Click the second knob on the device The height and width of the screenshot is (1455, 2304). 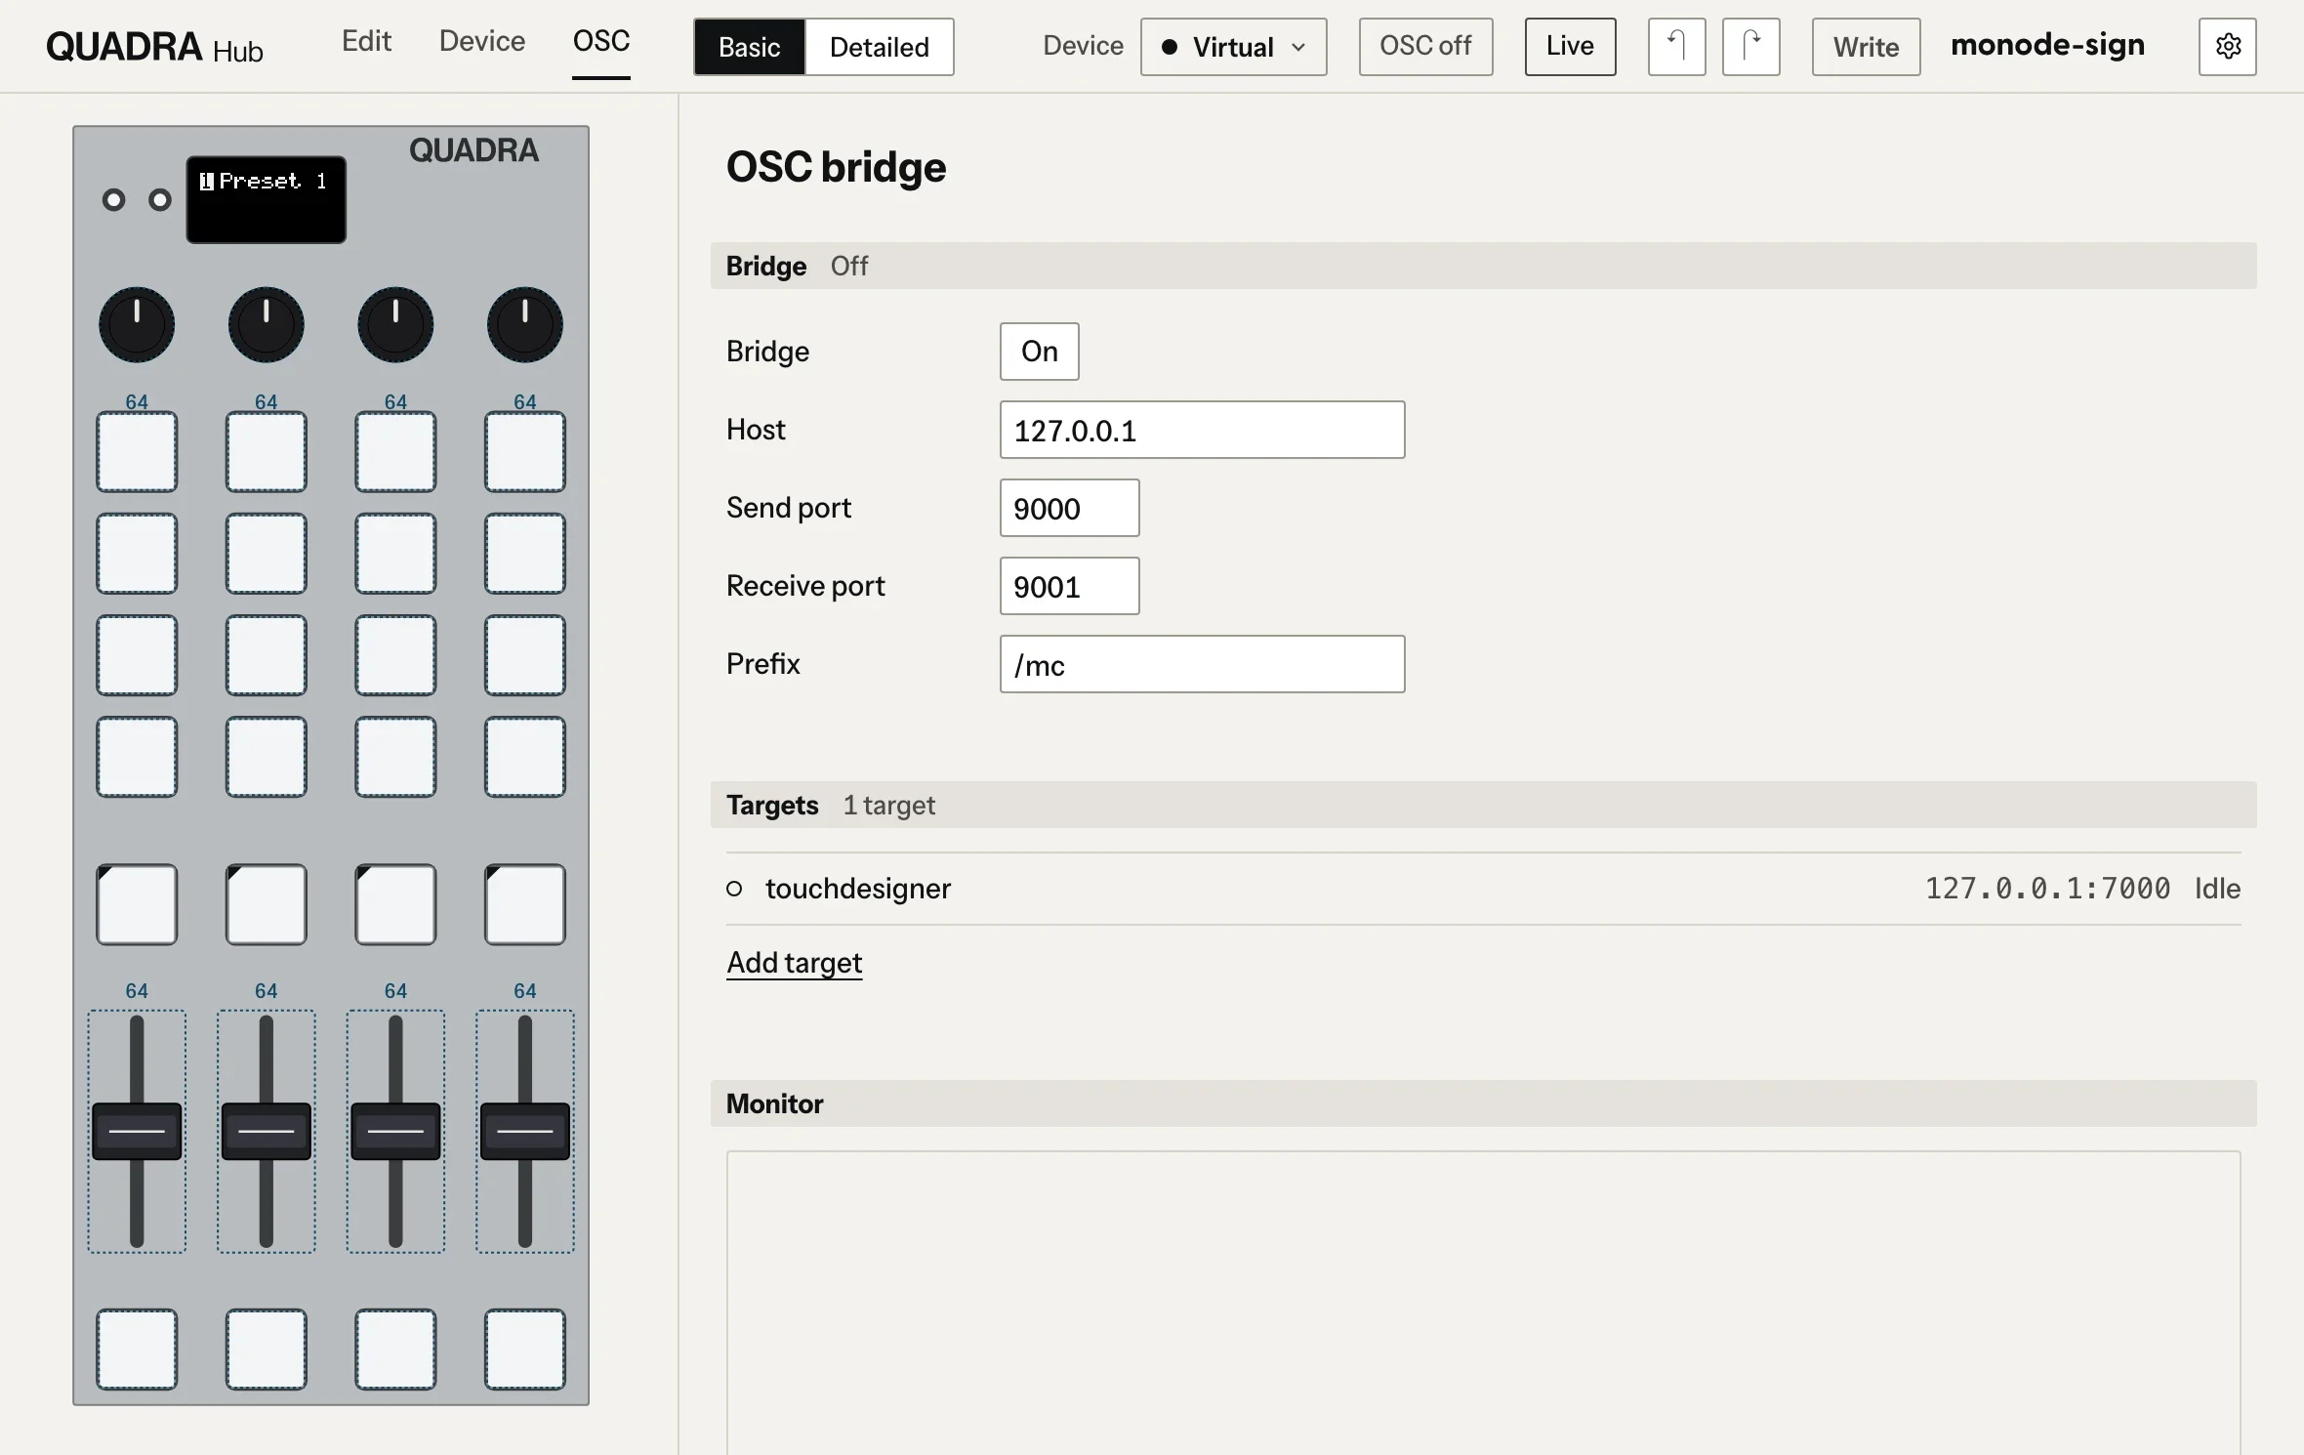coord(266,324)
